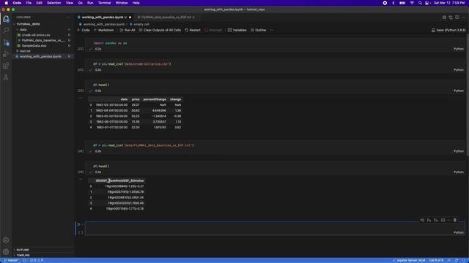469x263 pixels.
Task: Open macOS Spotlight search icon
Action: click(420, 3)
